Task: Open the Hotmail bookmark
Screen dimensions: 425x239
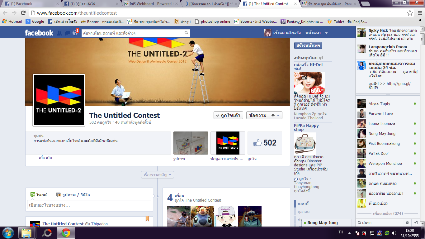Action: pos(12,22)
